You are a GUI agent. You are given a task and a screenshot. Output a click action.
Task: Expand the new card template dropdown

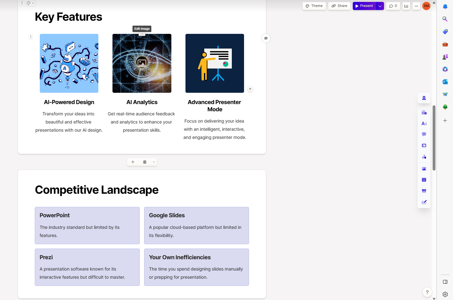[154, 162]
